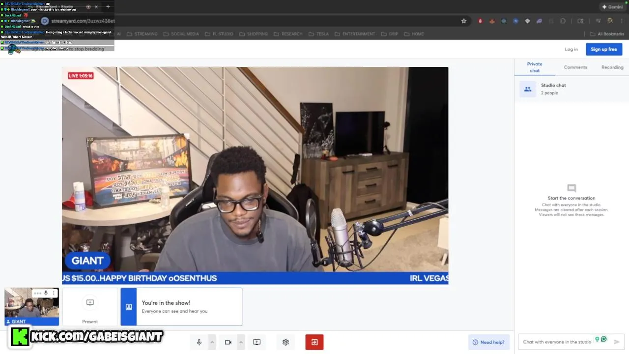
Task: Open the All Bookmarks folder
Action: [x=607, y=34]
